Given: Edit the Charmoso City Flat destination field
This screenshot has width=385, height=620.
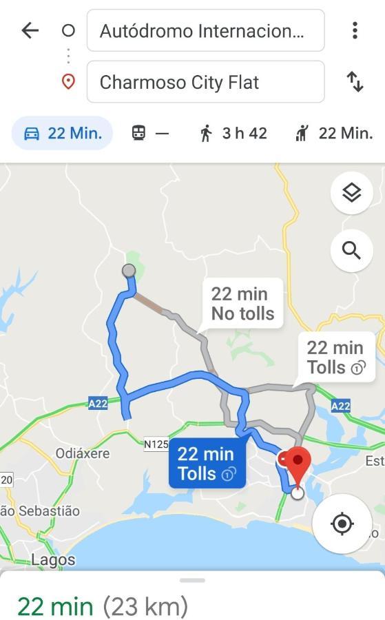Looking at the screenshot, I should click(205, 82).
